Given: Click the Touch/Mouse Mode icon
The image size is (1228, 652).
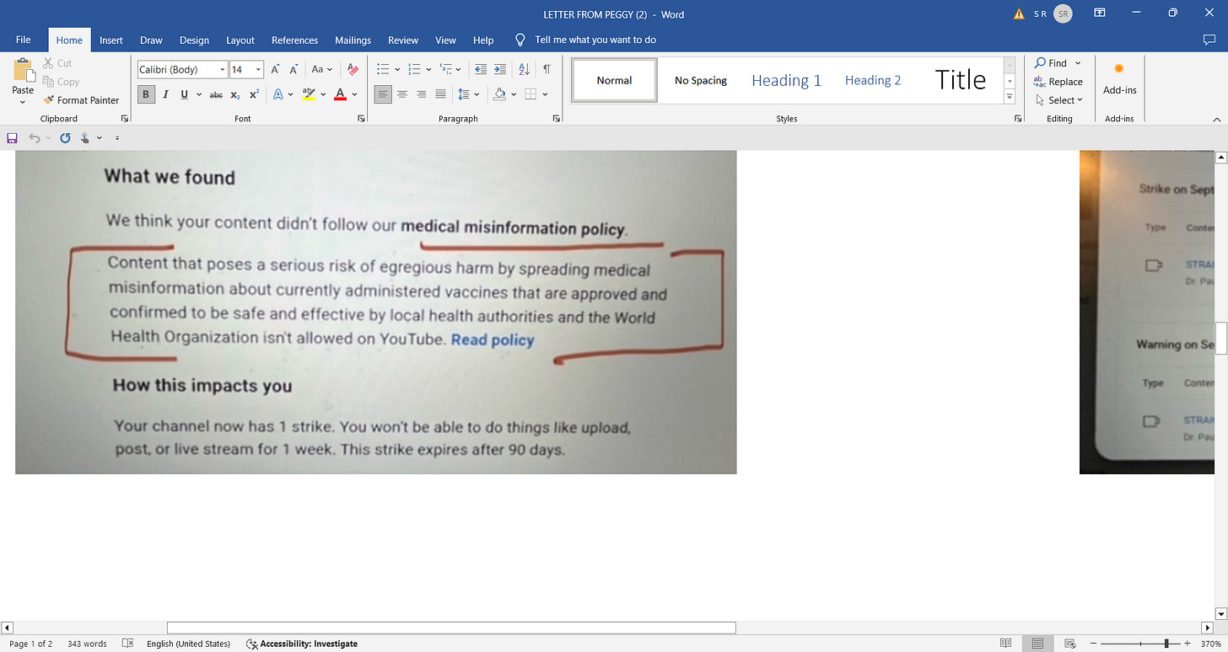Looking at the screenshot, I should tap(85, 137).
